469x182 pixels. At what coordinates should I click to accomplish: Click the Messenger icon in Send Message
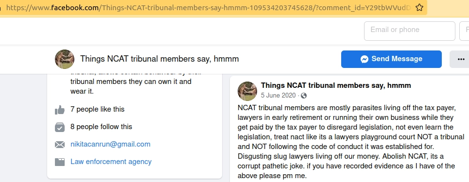tap(365, 59)
